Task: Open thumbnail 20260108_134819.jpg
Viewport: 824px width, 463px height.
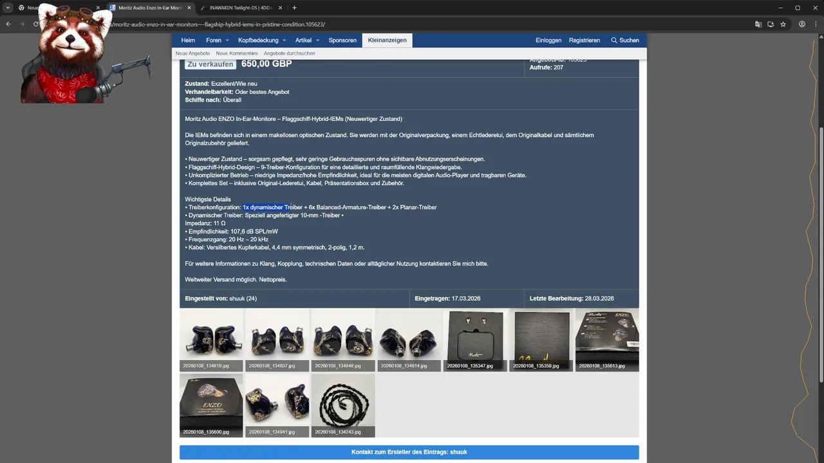Action: click(211, 340)
